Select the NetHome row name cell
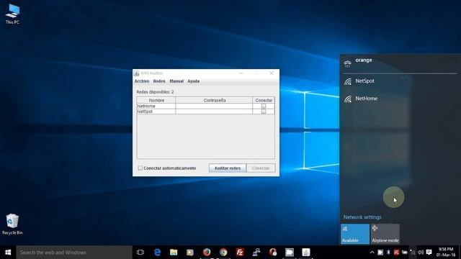 156,106
